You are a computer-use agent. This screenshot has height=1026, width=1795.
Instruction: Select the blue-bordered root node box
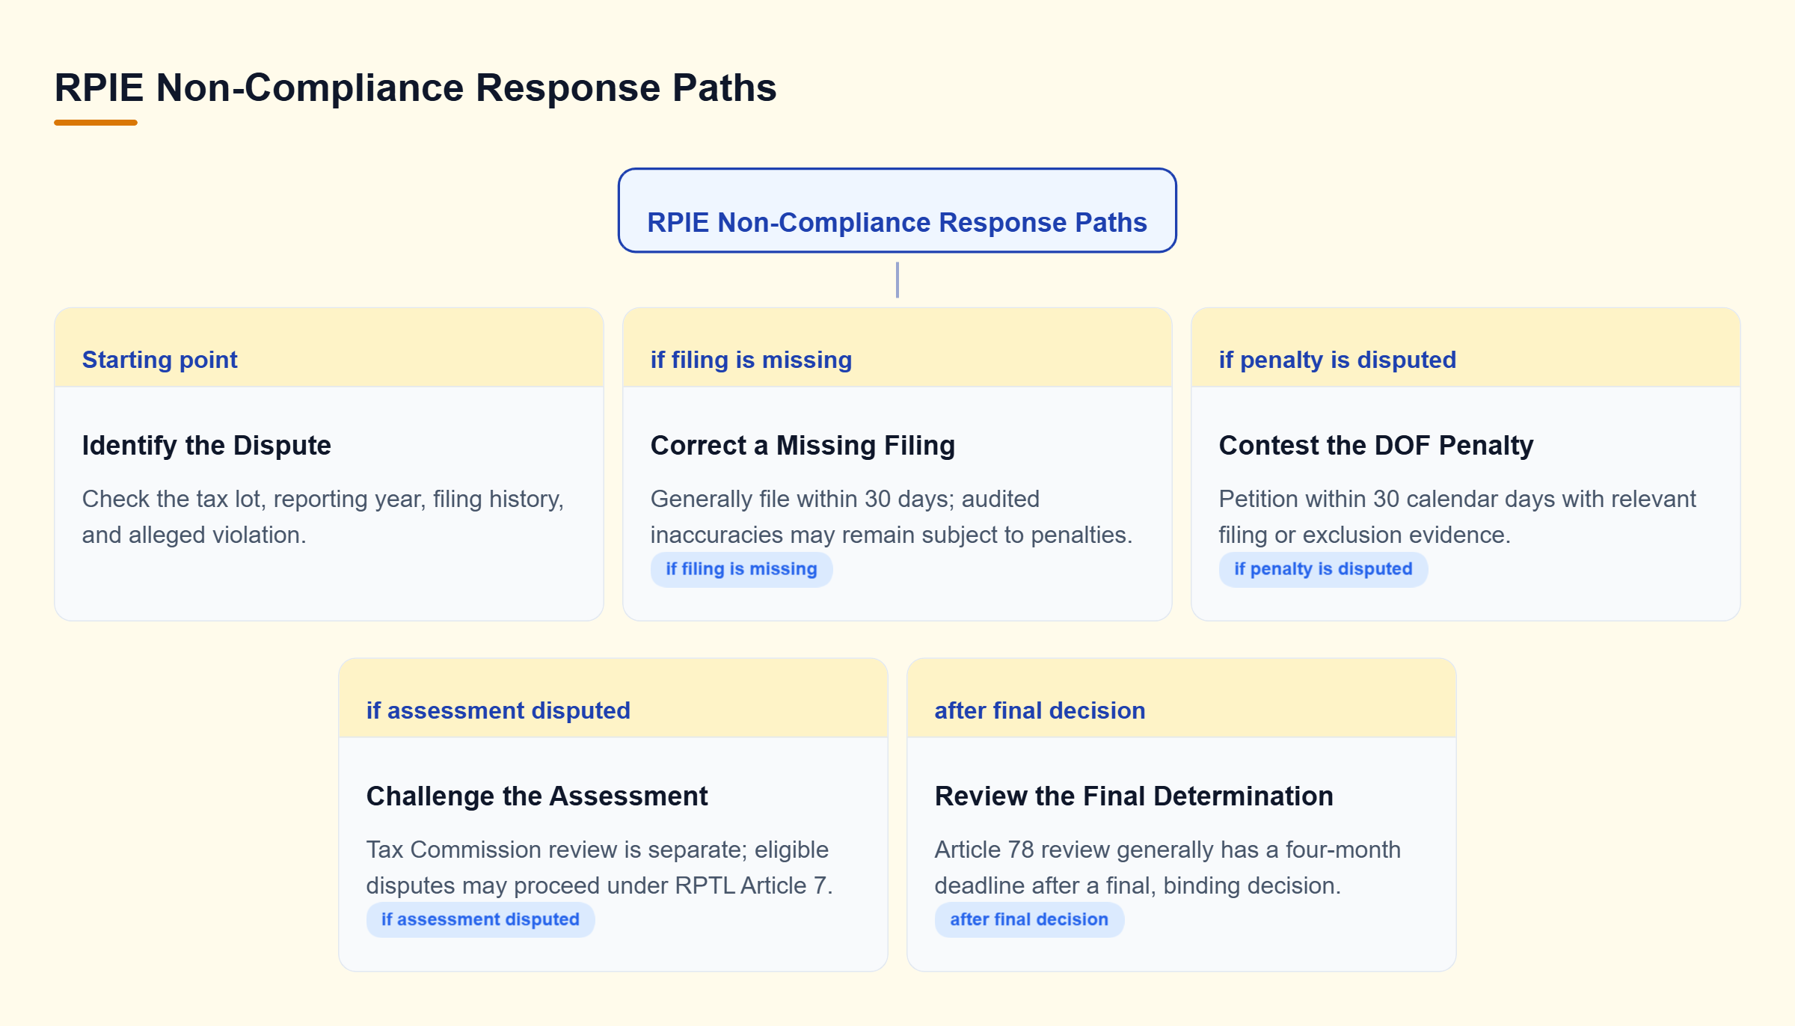pos(897,210)
